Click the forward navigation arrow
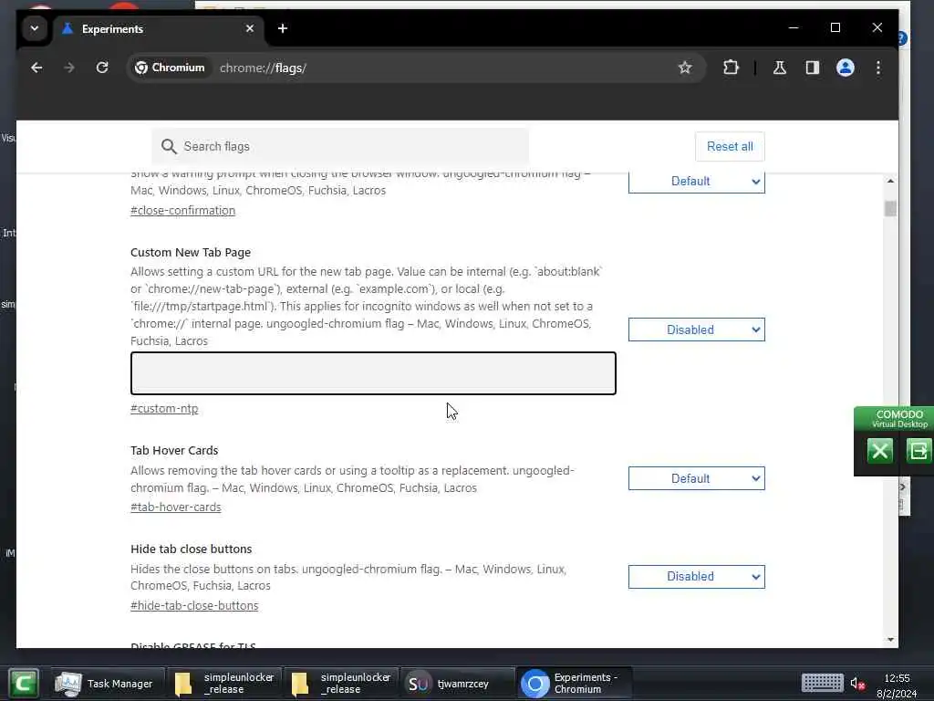Screen dimensions: 934x701 69,68
